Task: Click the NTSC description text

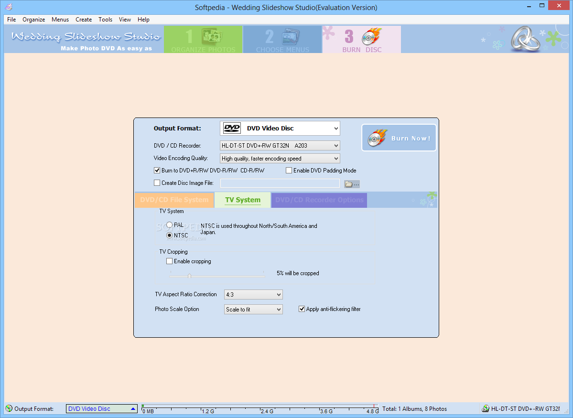Action: [x=259, y=229]
